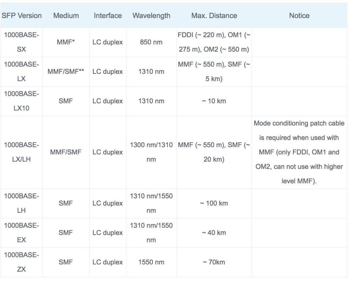Select the 1000BASE-SX cell
The width and height of the screenshot is (350, 282).
22,42
